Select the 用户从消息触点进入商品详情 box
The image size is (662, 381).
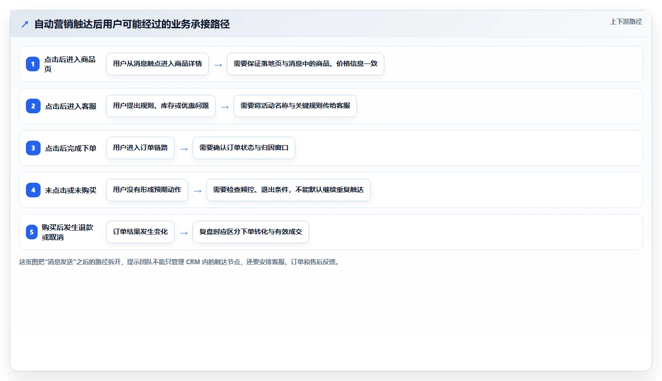tap(157, 64)
